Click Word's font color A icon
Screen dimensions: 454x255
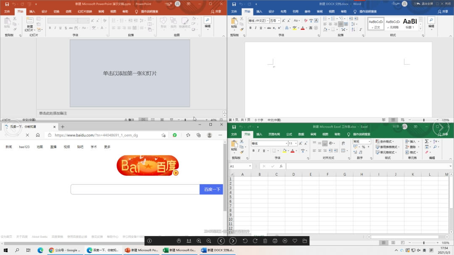pos(302,28)
